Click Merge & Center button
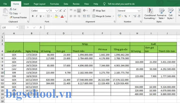 pos(102,16)
